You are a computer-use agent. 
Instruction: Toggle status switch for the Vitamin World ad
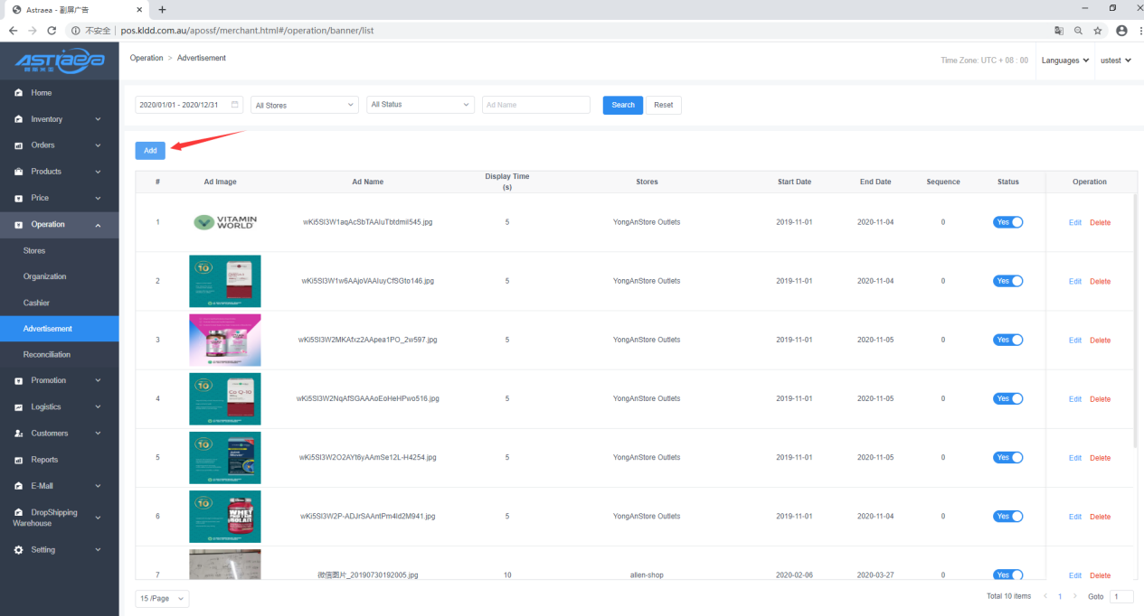(x=1007, y=222)
